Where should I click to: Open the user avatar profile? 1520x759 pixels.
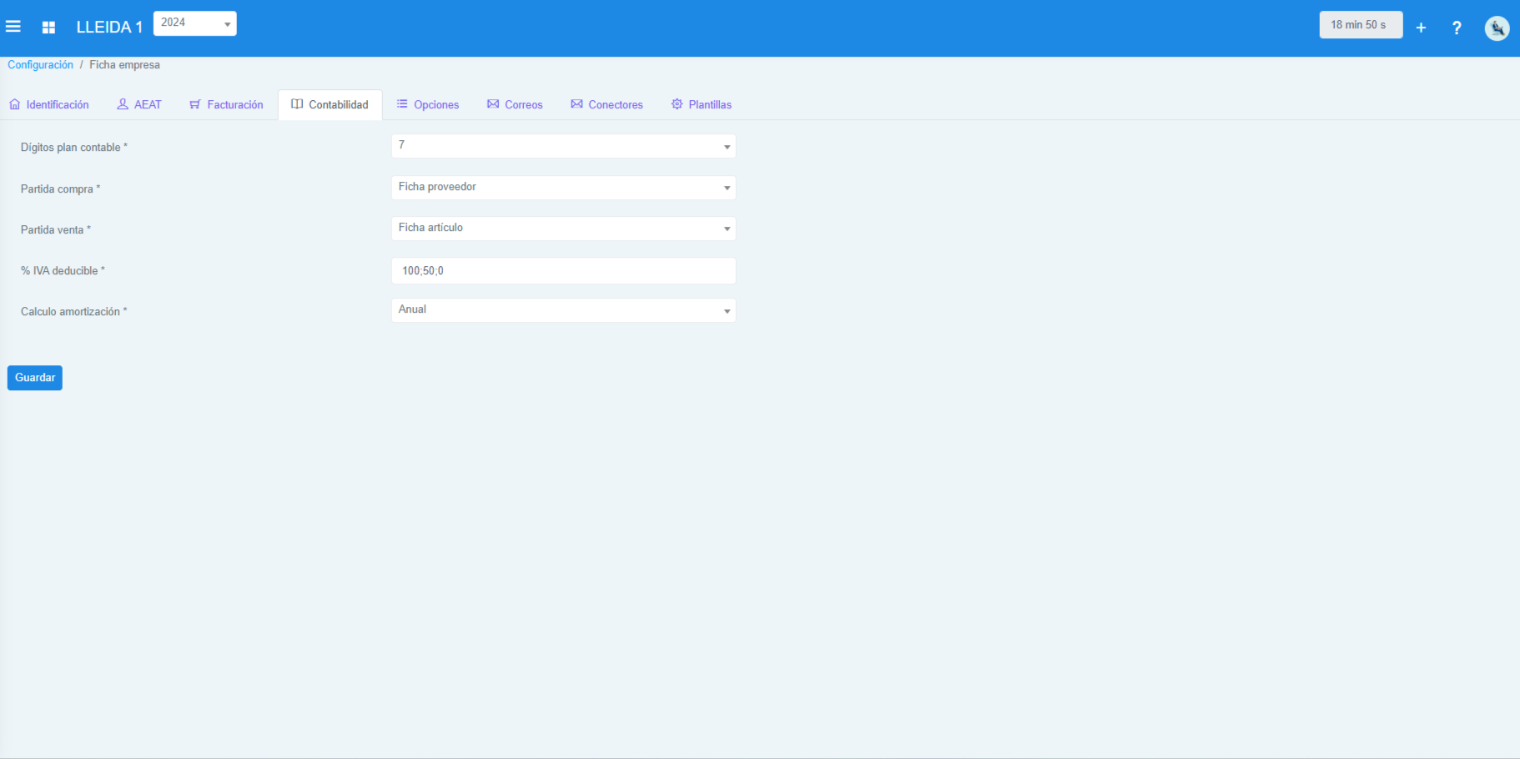pyautogui.click(x=1497, y=28)
